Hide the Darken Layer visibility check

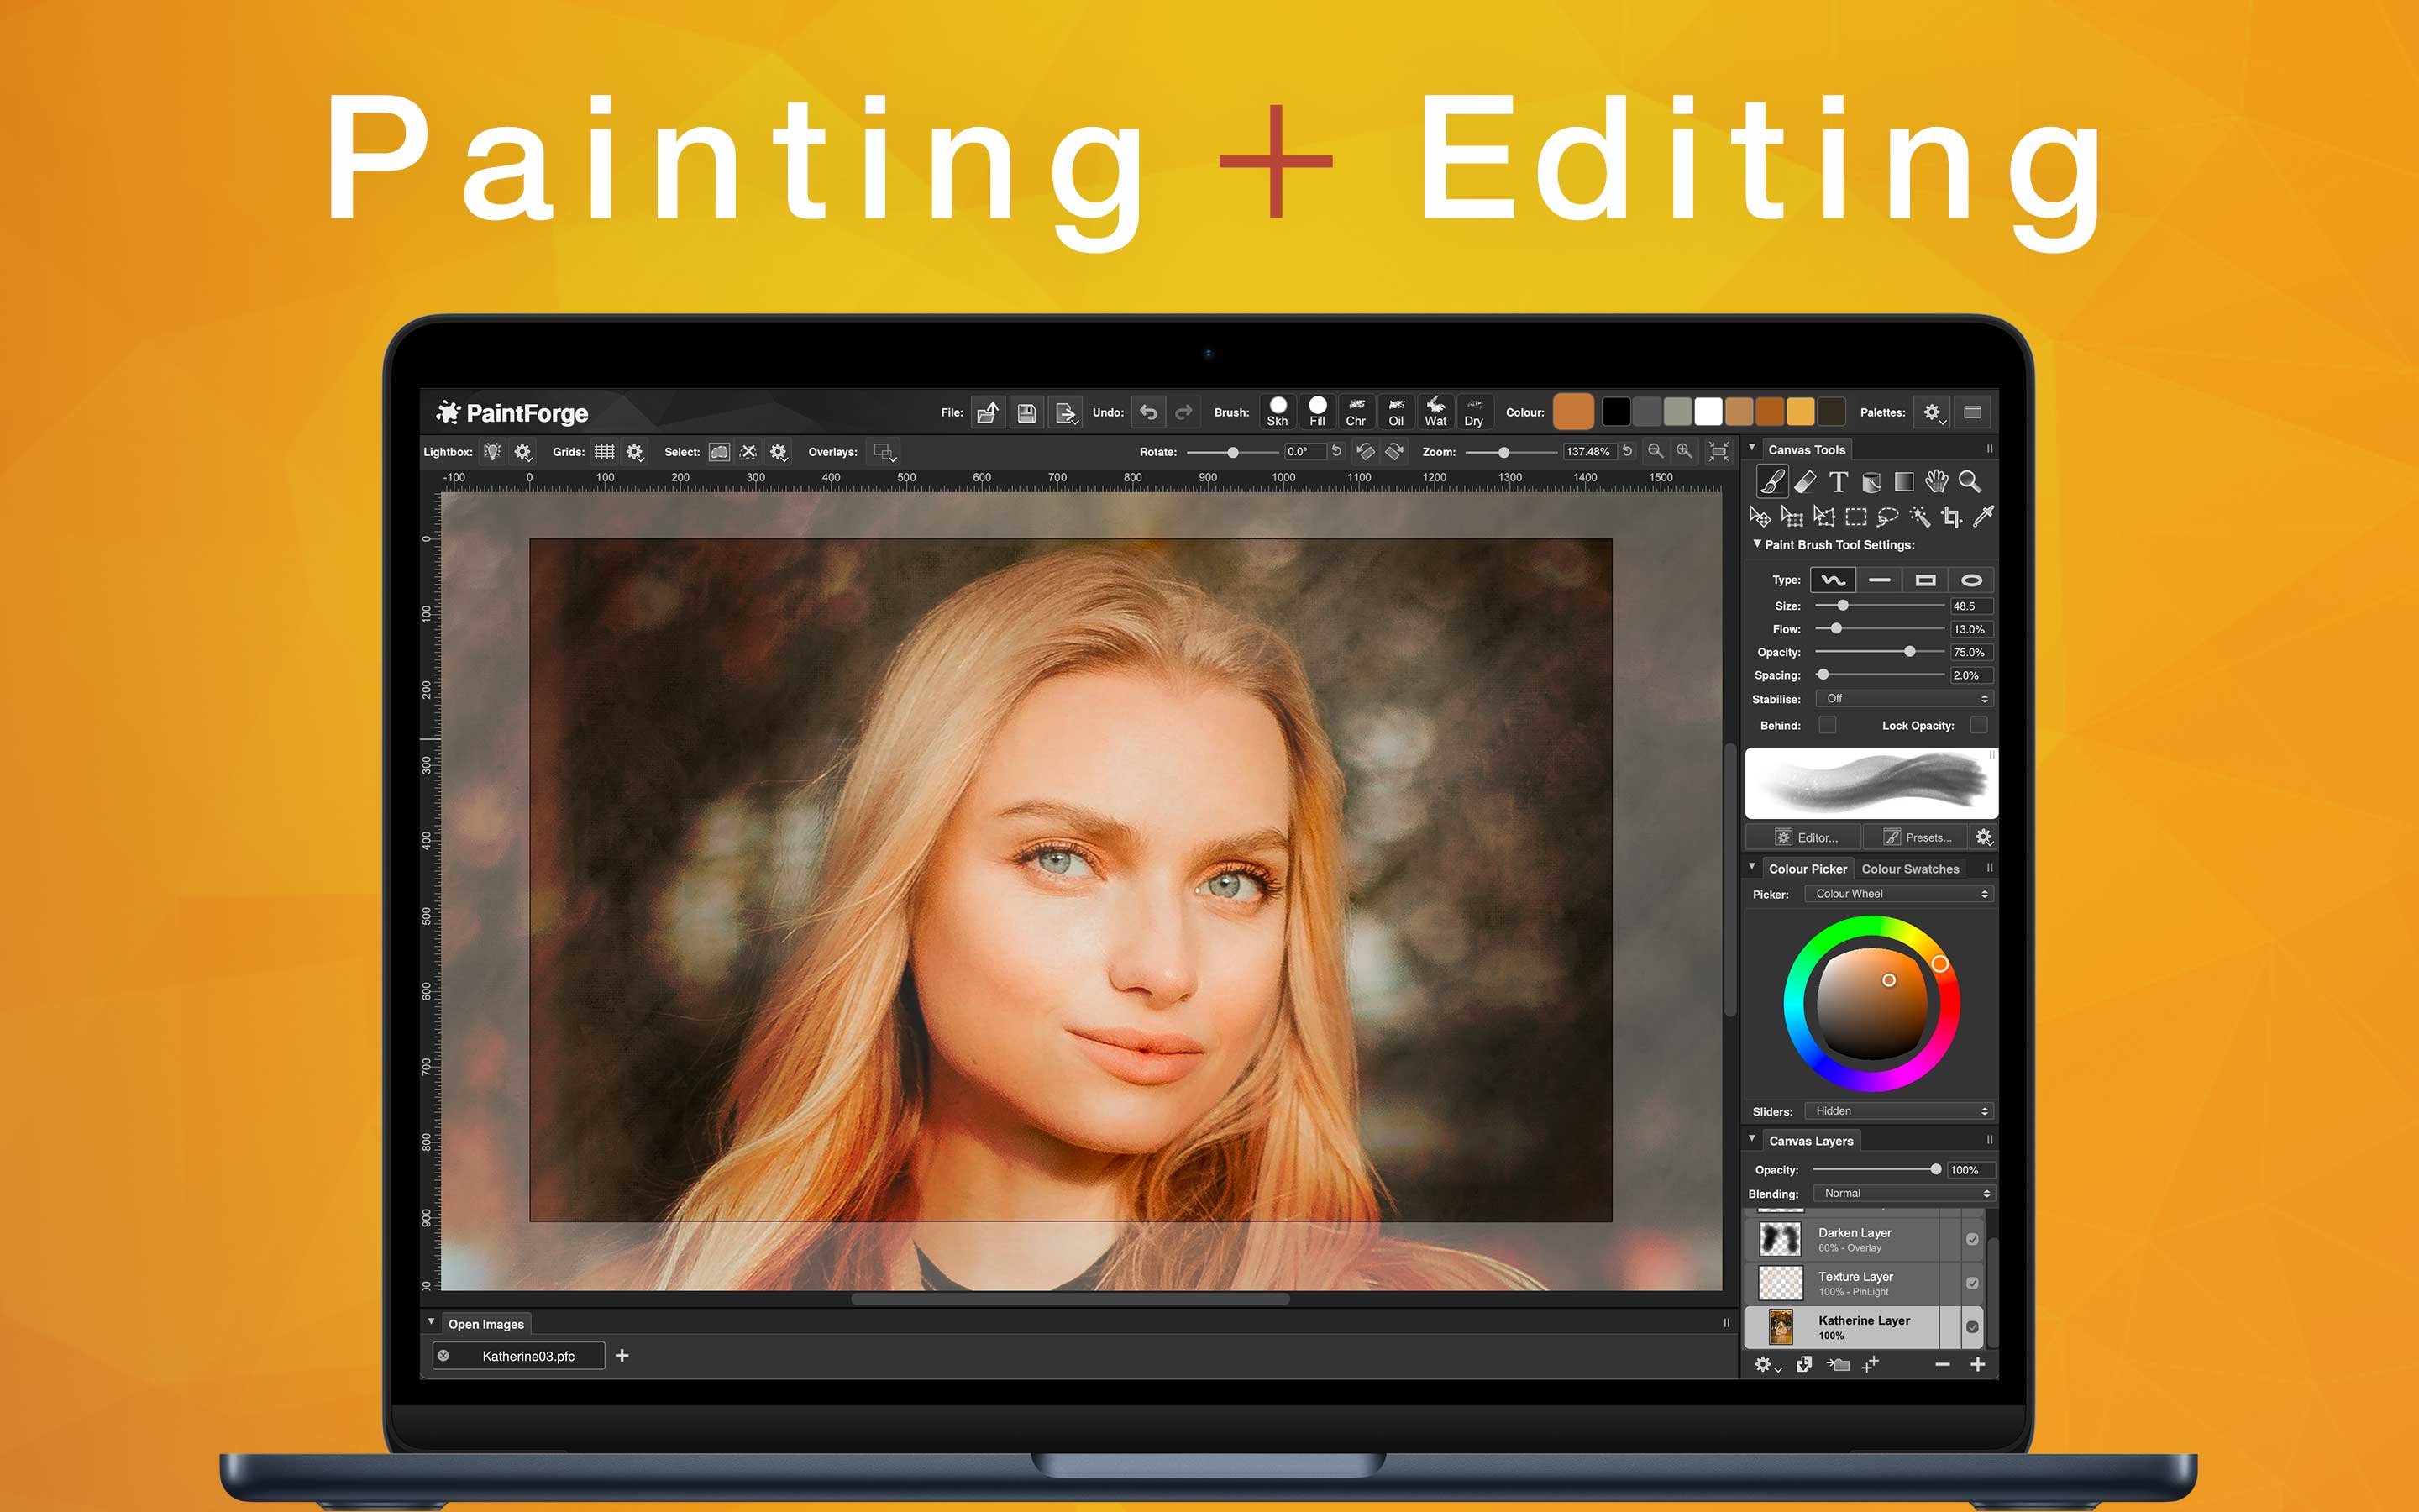tap(1972, 1239)
